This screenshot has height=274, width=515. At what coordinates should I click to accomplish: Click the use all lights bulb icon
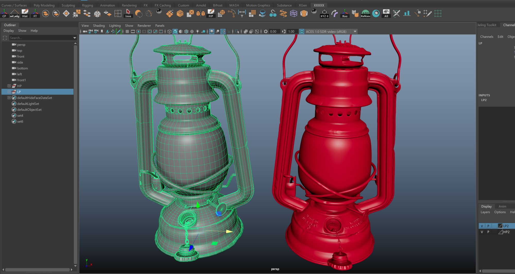pyautogui.click(x=198, y=31)
